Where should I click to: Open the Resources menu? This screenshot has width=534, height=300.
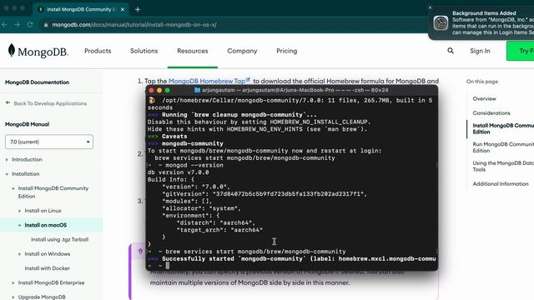193,51
